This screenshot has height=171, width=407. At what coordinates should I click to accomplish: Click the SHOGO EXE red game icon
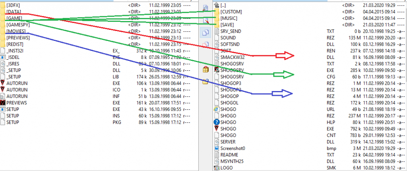click(217, 128)
